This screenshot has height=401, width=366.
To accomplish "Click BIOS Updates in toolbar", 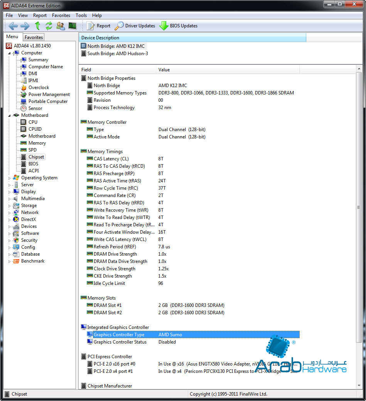I will coord(179,26).
